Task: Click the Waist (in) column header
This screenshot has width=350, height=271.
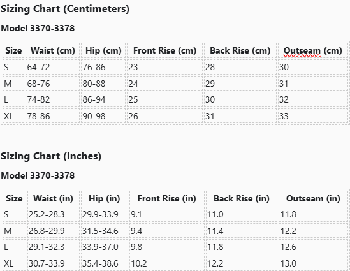Action: click(x=53, y=198)
